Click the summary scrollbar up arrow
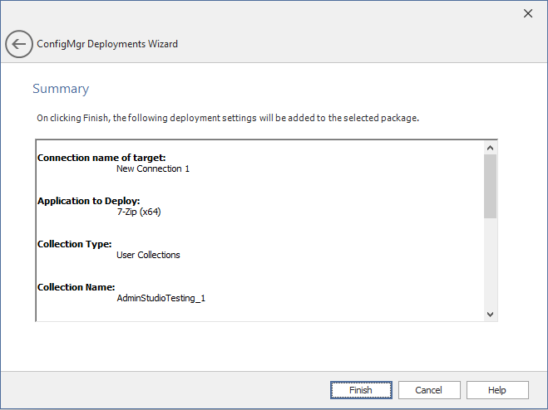 coord(490,147)
